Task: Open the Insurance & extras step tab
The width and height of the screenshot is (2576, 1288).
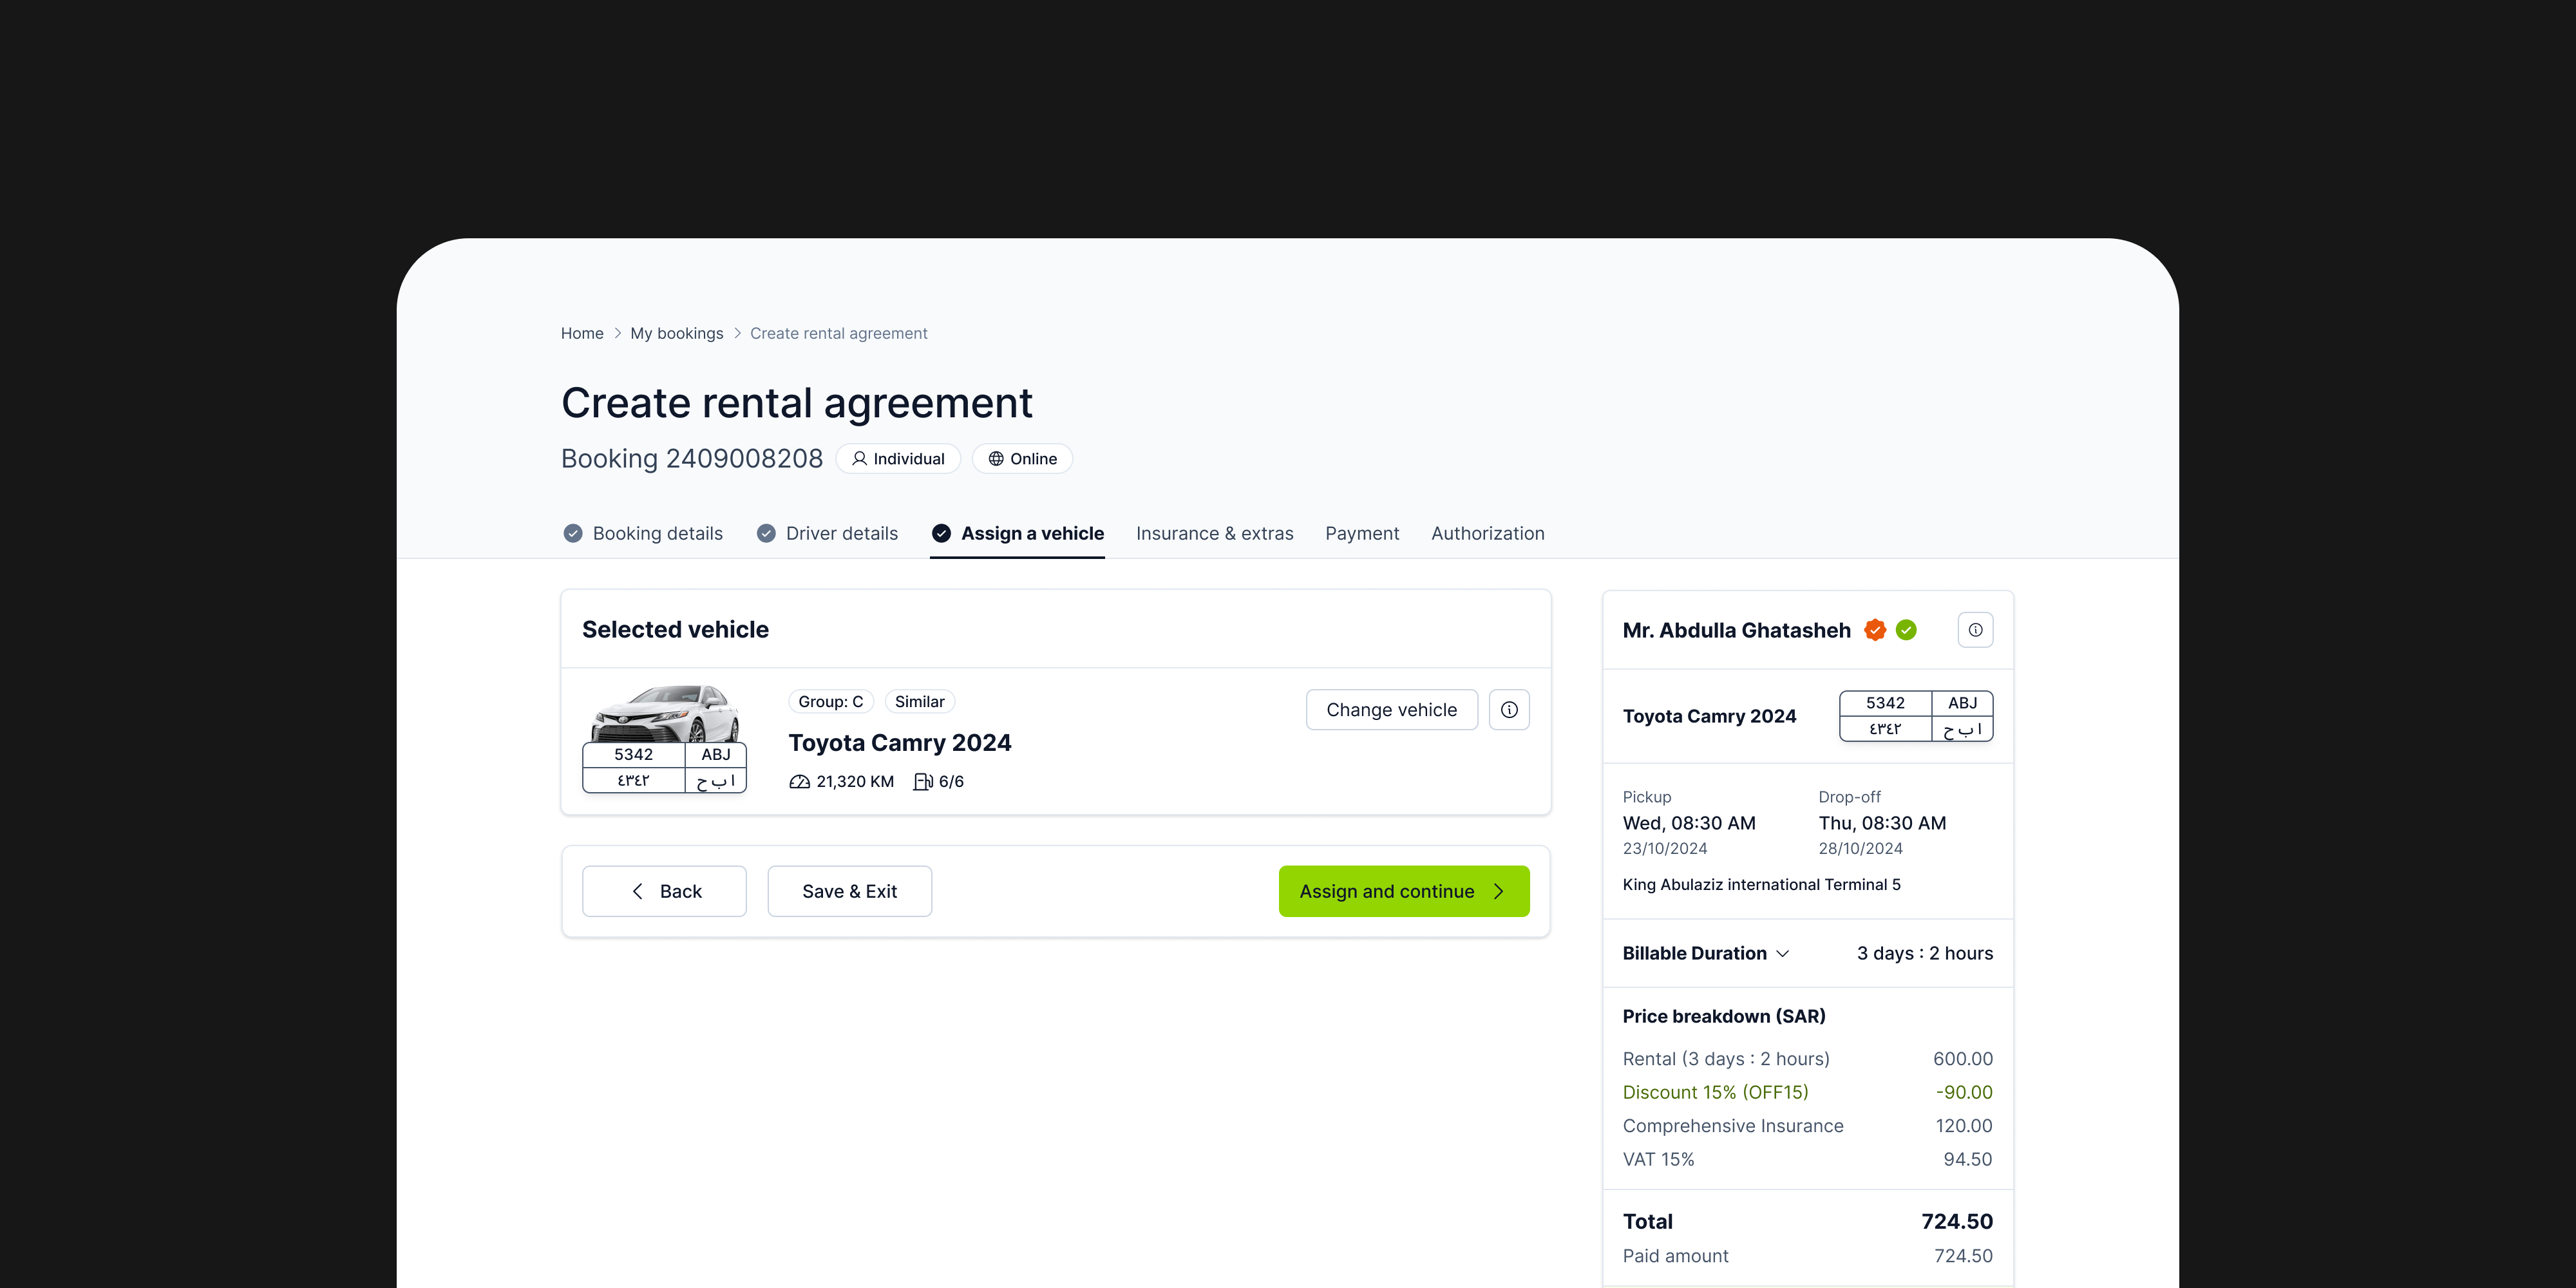Action: (1214, 534)
